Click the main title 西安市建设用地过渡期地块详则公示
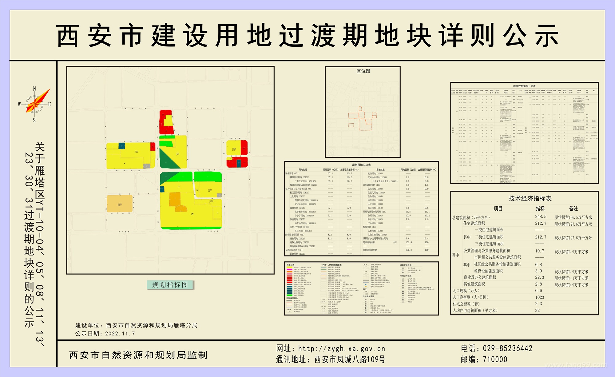Screen dimensions: 615x377 (307, 35)
